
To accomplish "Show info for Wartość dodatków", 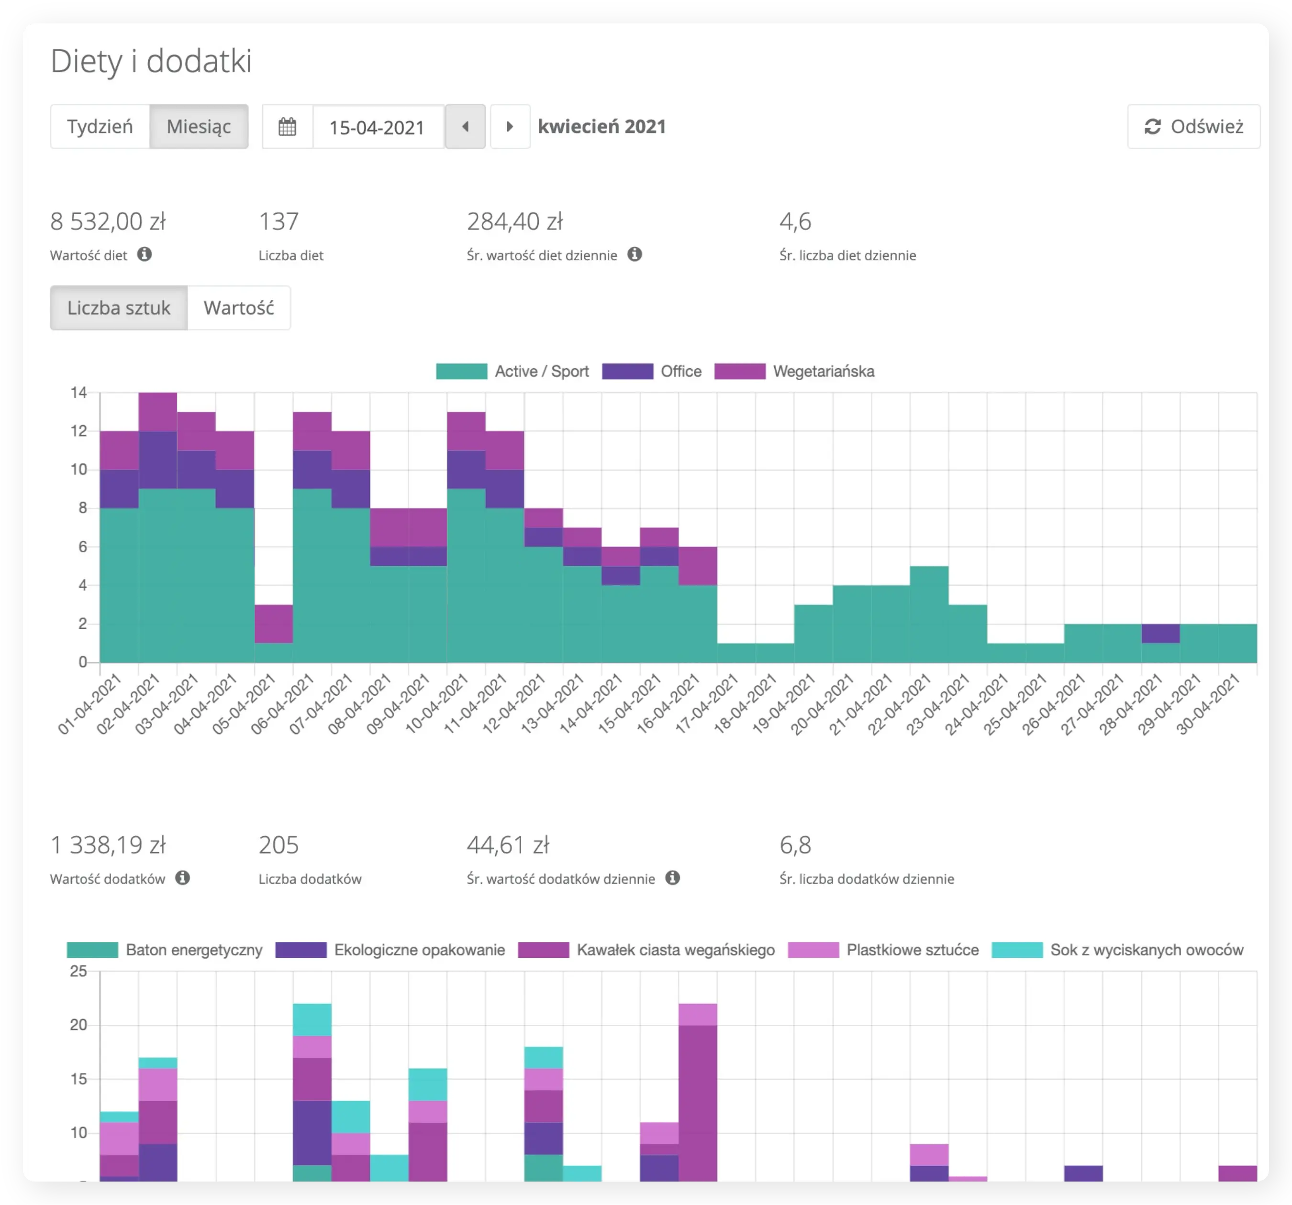I will point(183,878).
